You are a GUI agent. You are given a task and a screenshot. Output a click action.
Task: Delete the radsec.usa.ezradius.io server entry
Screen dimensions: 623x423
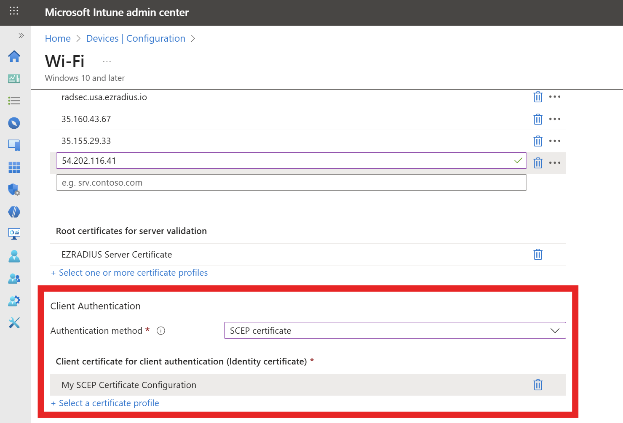538,97
